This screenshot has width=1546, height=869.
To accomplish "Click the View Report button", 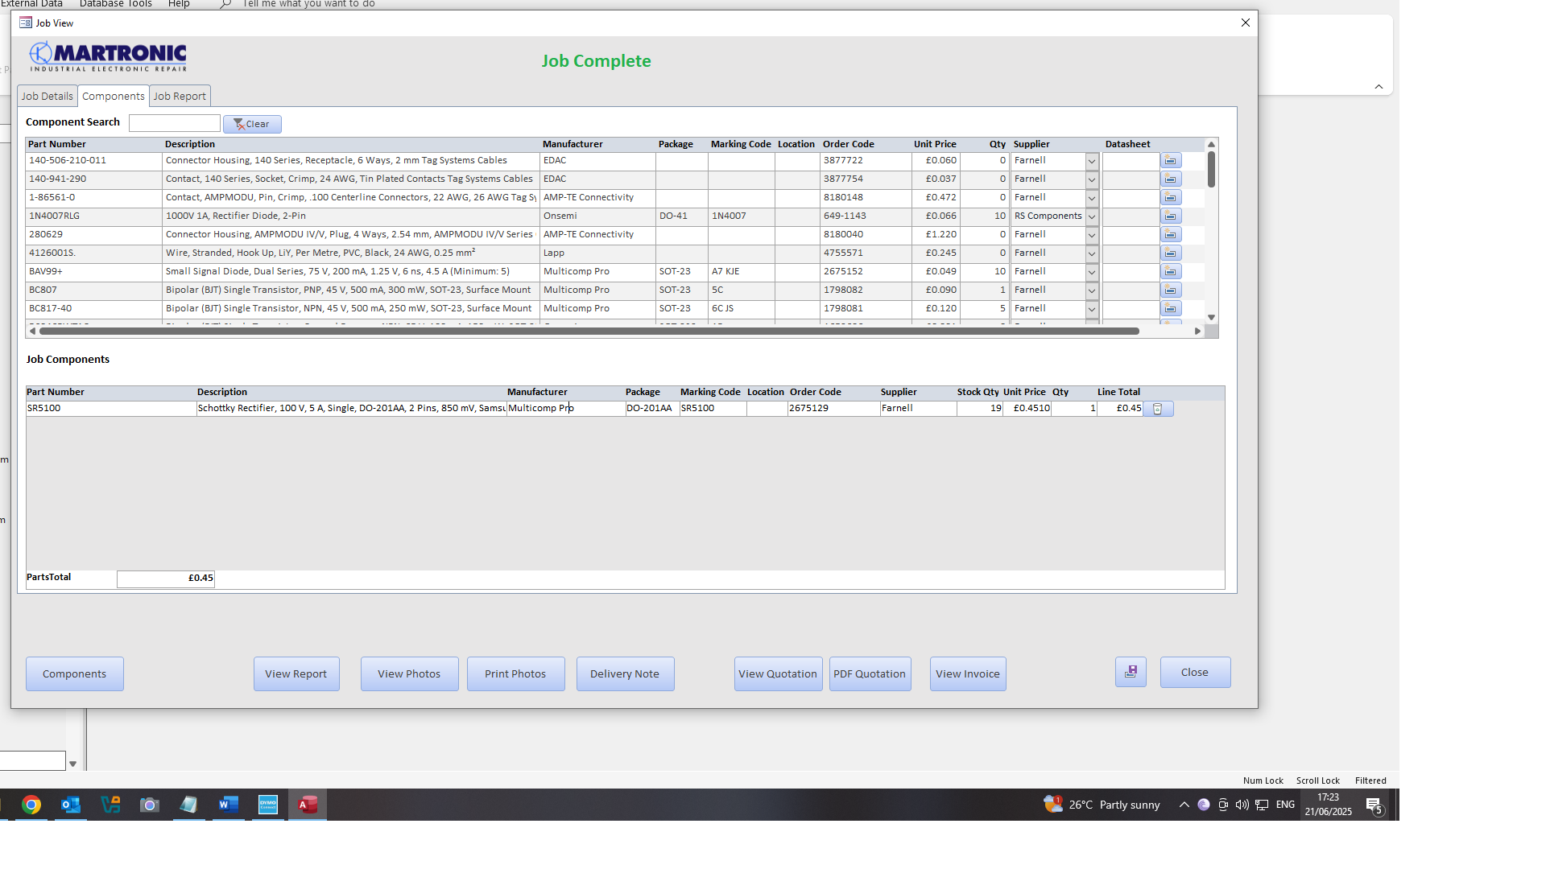I will (x=296, y=674).
